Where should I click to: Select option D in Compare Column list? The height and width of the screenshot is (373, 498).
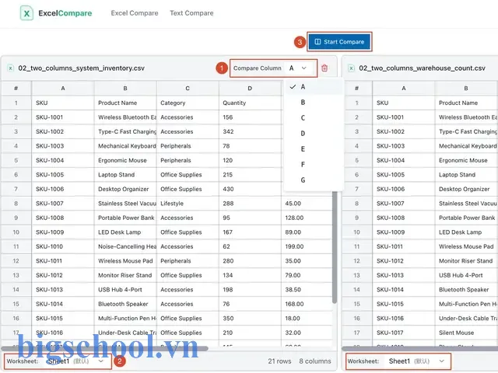point(314,133)
